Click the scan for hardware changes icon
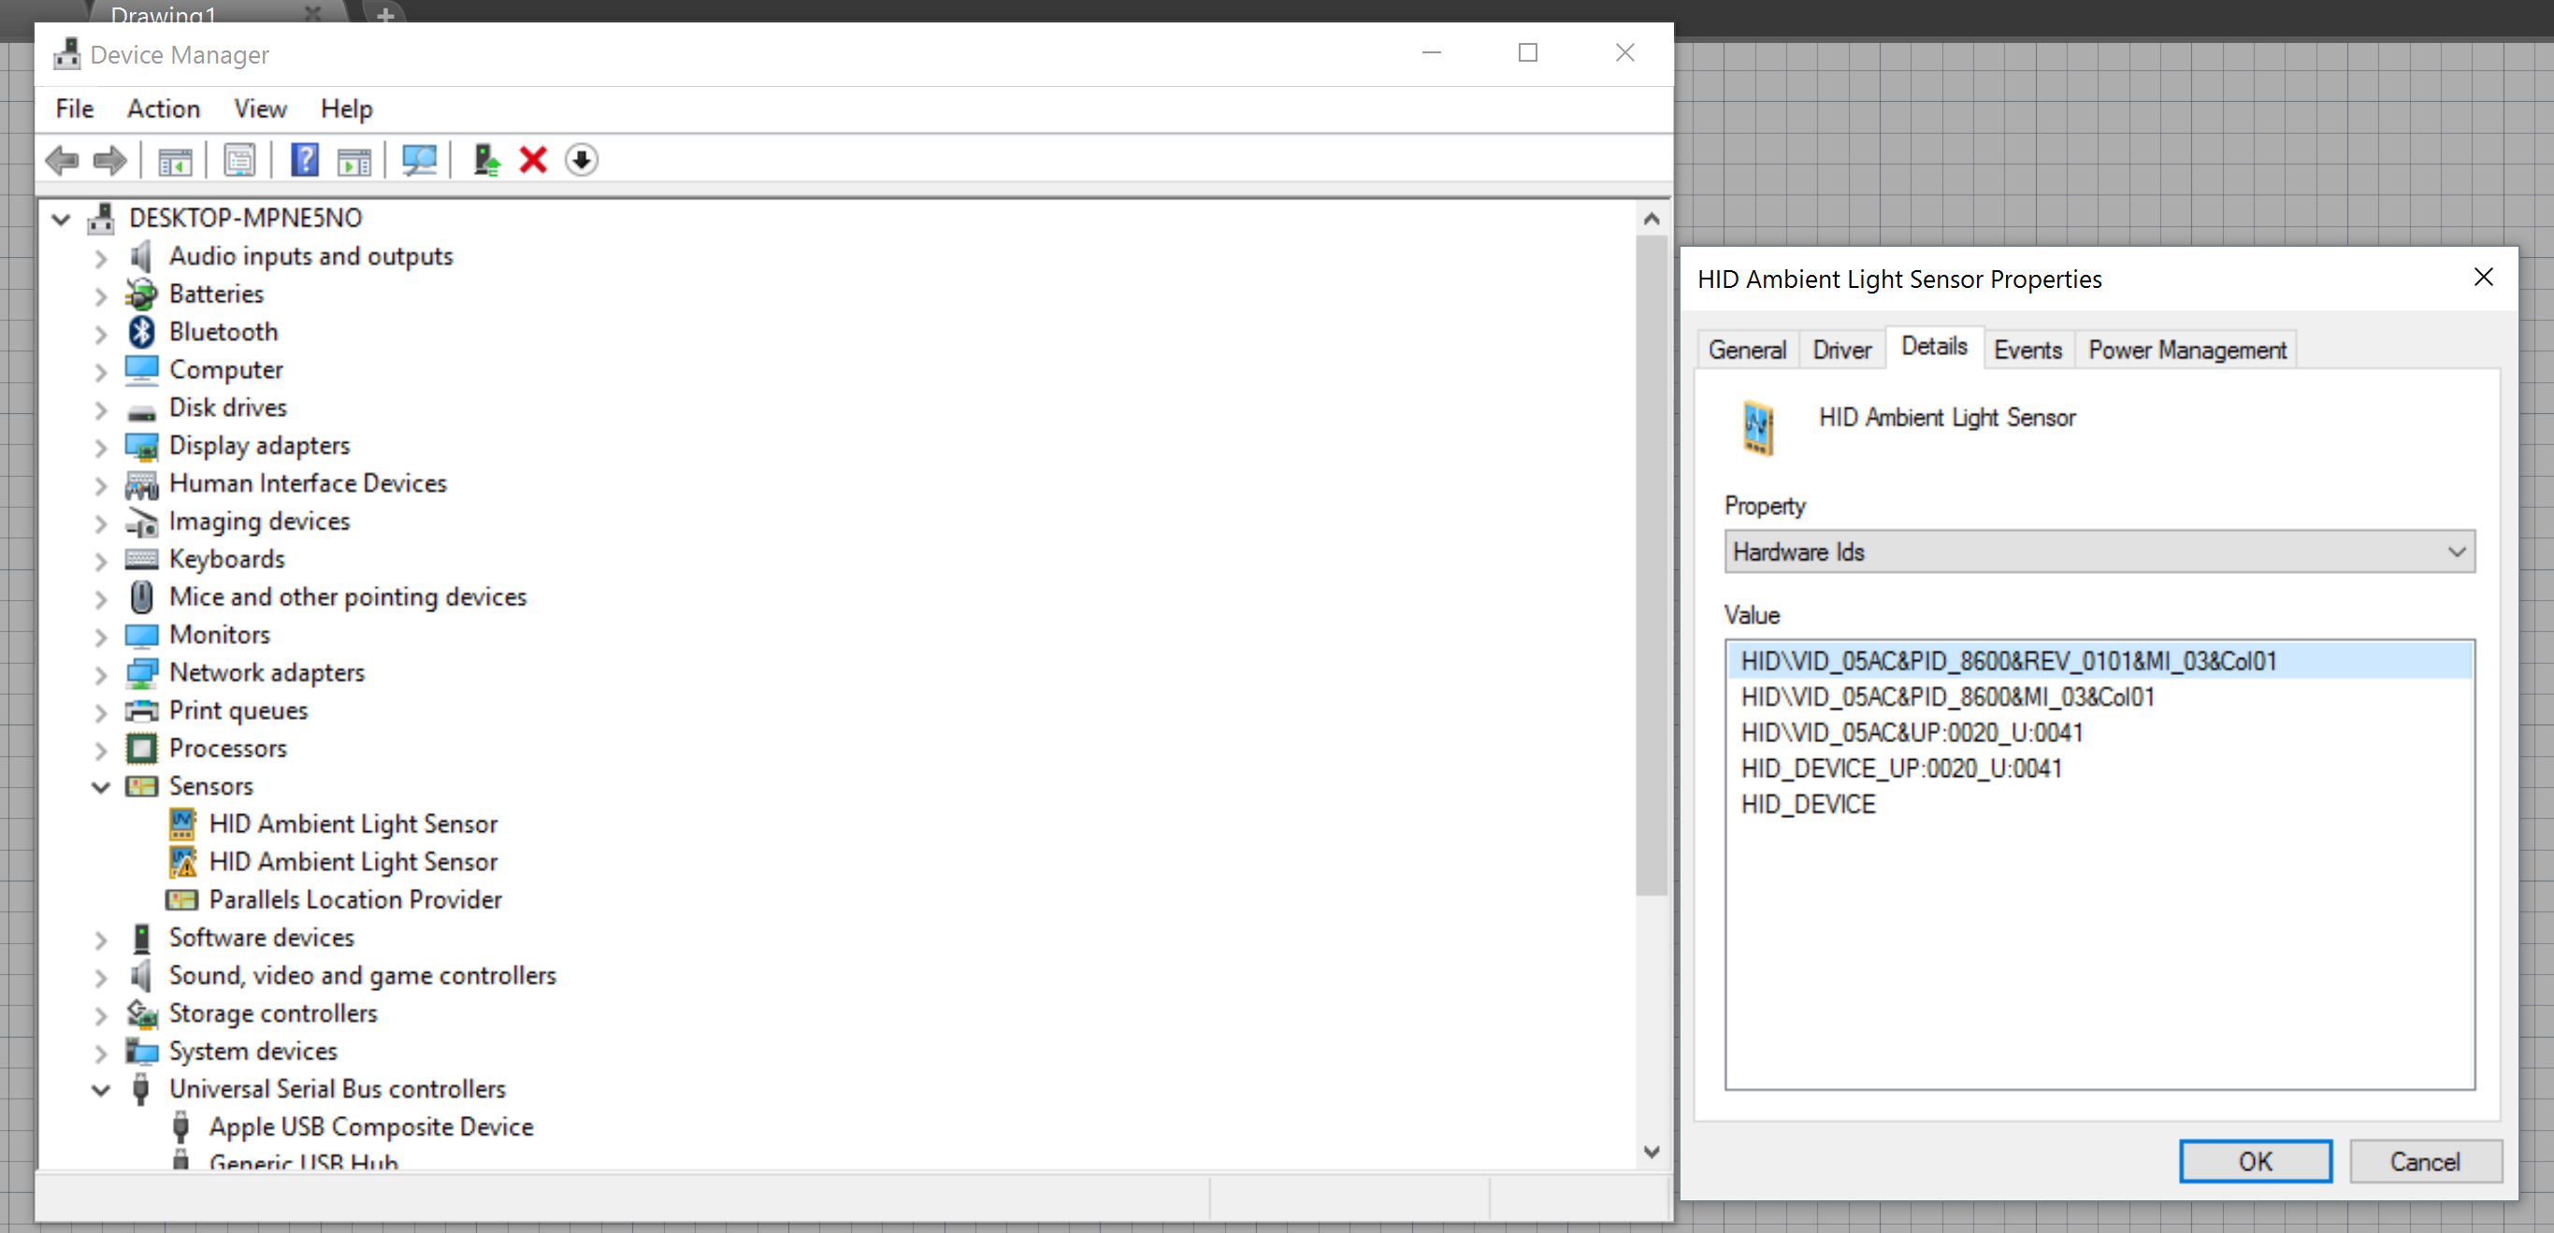2554x1233 pixels. click(418, 160)
